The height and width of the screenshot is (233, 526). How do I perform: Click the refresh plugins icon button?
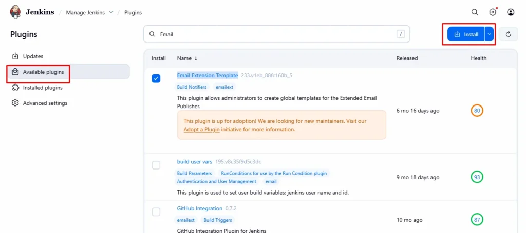(x=508, y=34)
